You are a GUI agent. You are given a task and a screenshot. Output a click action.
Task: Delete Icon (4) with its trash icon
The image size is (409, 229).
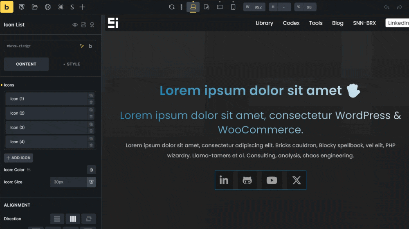tap(91, 145)
